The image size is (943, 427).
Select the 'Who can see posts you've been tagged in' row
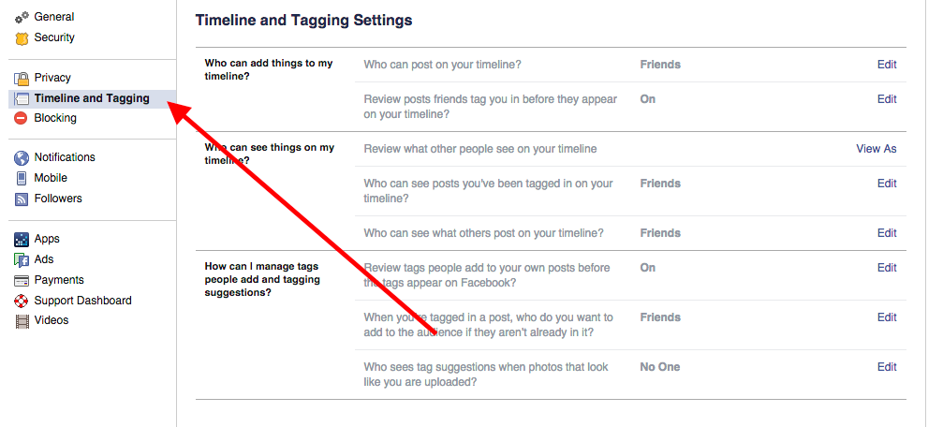pyautogui.click(x=488, y=191)
